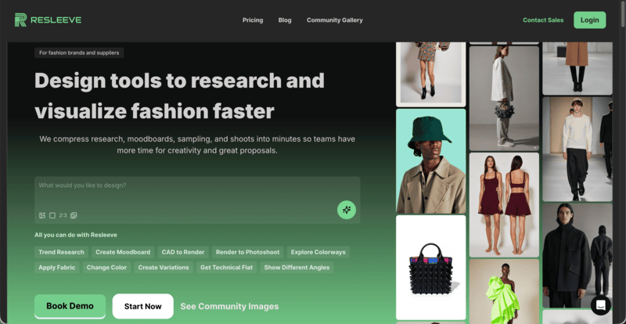This screenshot has height=324, width=626.
Task: Open the spiked black handbag image
Action: coord(430,268)
